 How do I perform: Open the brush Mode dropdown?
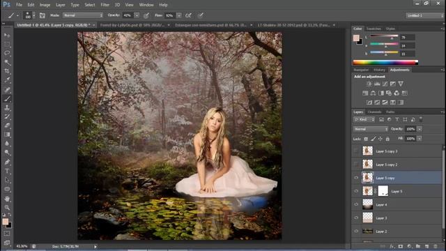pos(83,15)
